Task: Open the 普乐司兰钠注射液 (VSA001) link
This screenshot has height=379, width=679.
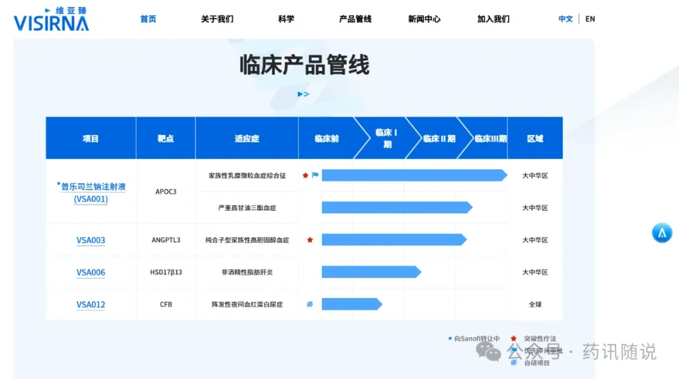Action: click(91, 192)
